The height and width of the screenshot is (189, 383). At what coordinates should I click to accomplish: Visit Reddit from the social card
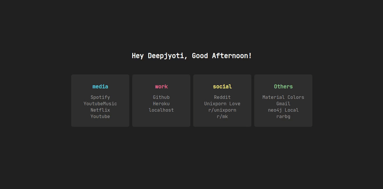click(222, 97)
